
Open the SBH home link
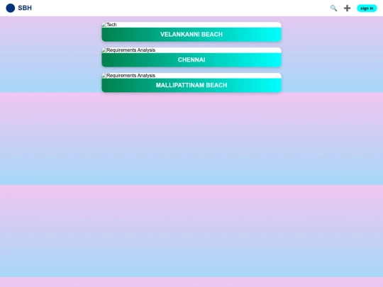(x=25, y=8)
